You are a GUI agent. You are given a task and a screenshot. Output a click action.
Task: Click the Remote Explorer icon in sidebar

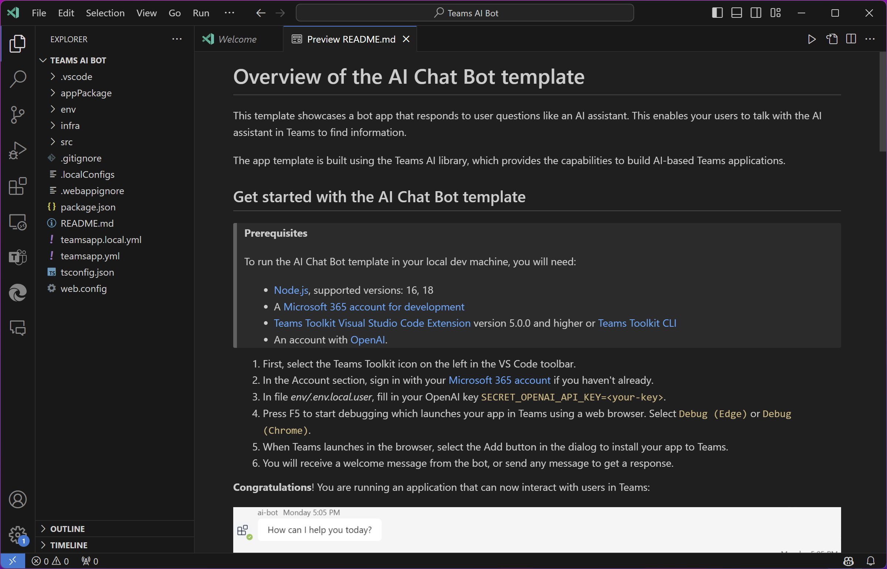[x=17, y=222]
